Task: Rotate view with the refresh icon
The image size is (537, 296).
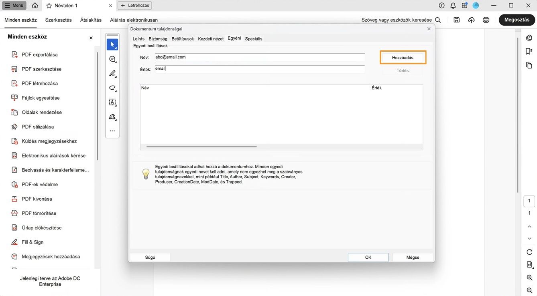Action: pyautogui.click(x=529, y=252)
